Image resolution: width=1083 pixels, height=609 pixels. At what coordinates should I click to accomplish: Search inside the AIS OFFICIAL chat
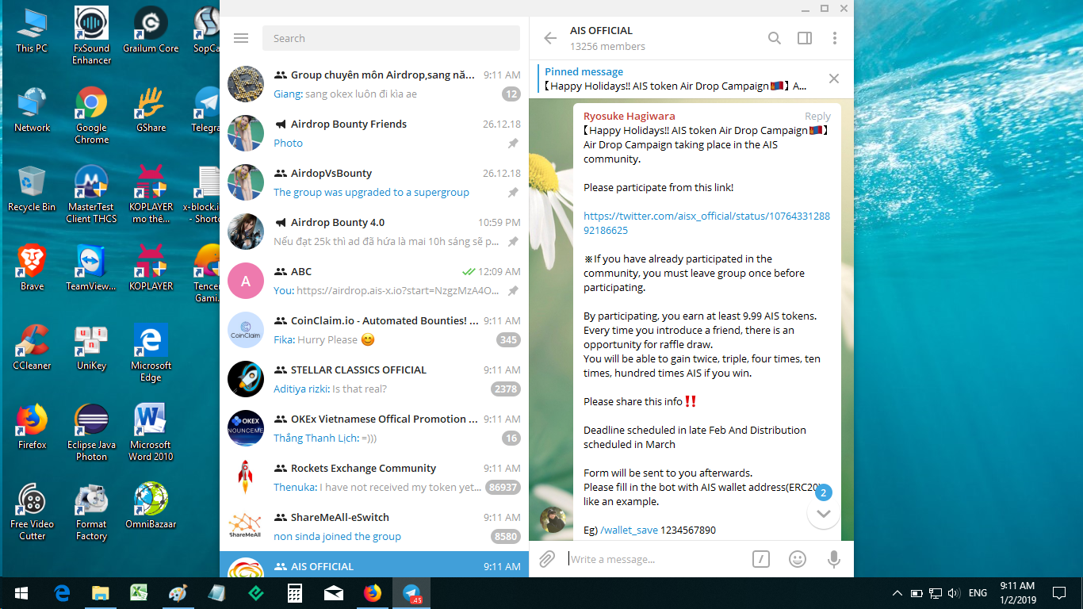coord(775,38)
